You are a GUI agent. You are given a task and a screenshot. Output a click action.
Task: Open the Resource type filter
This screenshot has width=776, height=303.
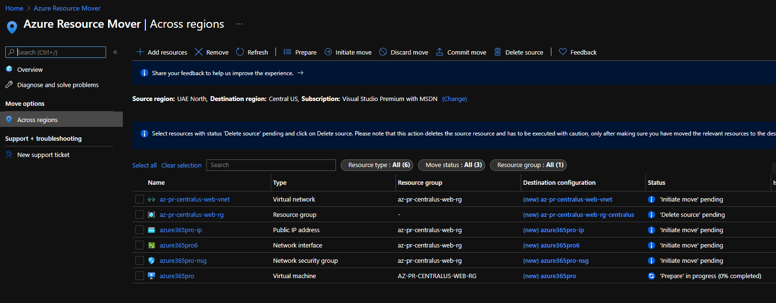pos(377,165)
